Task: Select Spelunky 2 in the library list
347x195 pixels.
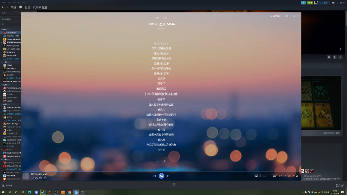Action: (10, 68)
